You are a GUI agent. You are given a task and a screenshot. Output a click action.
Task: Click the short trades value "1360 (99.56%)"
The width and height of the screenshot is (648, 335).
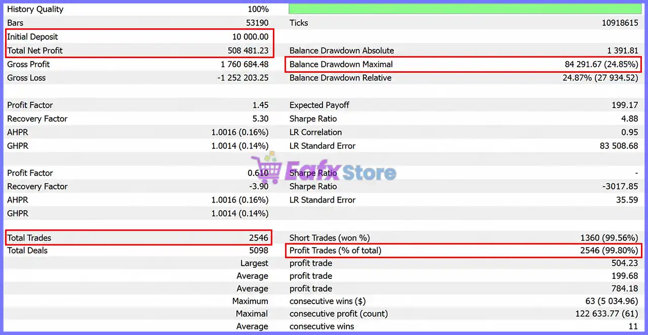point(610,238)
